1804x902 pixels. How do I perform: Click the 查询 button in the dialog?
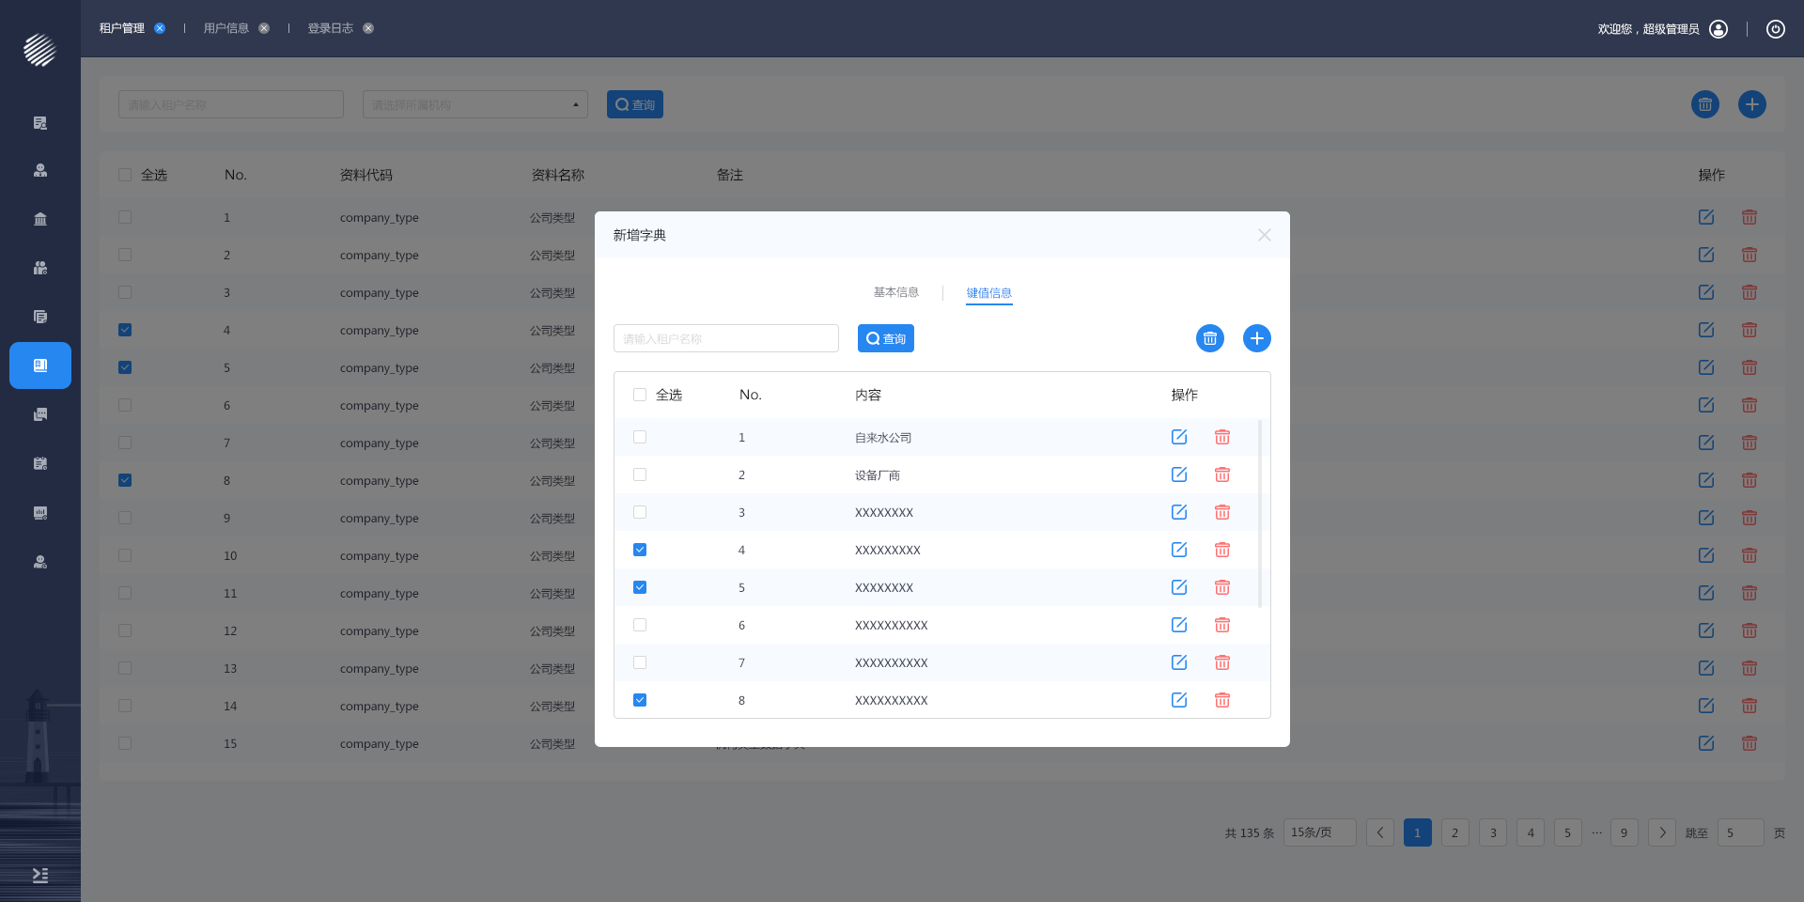coord(885,338)
